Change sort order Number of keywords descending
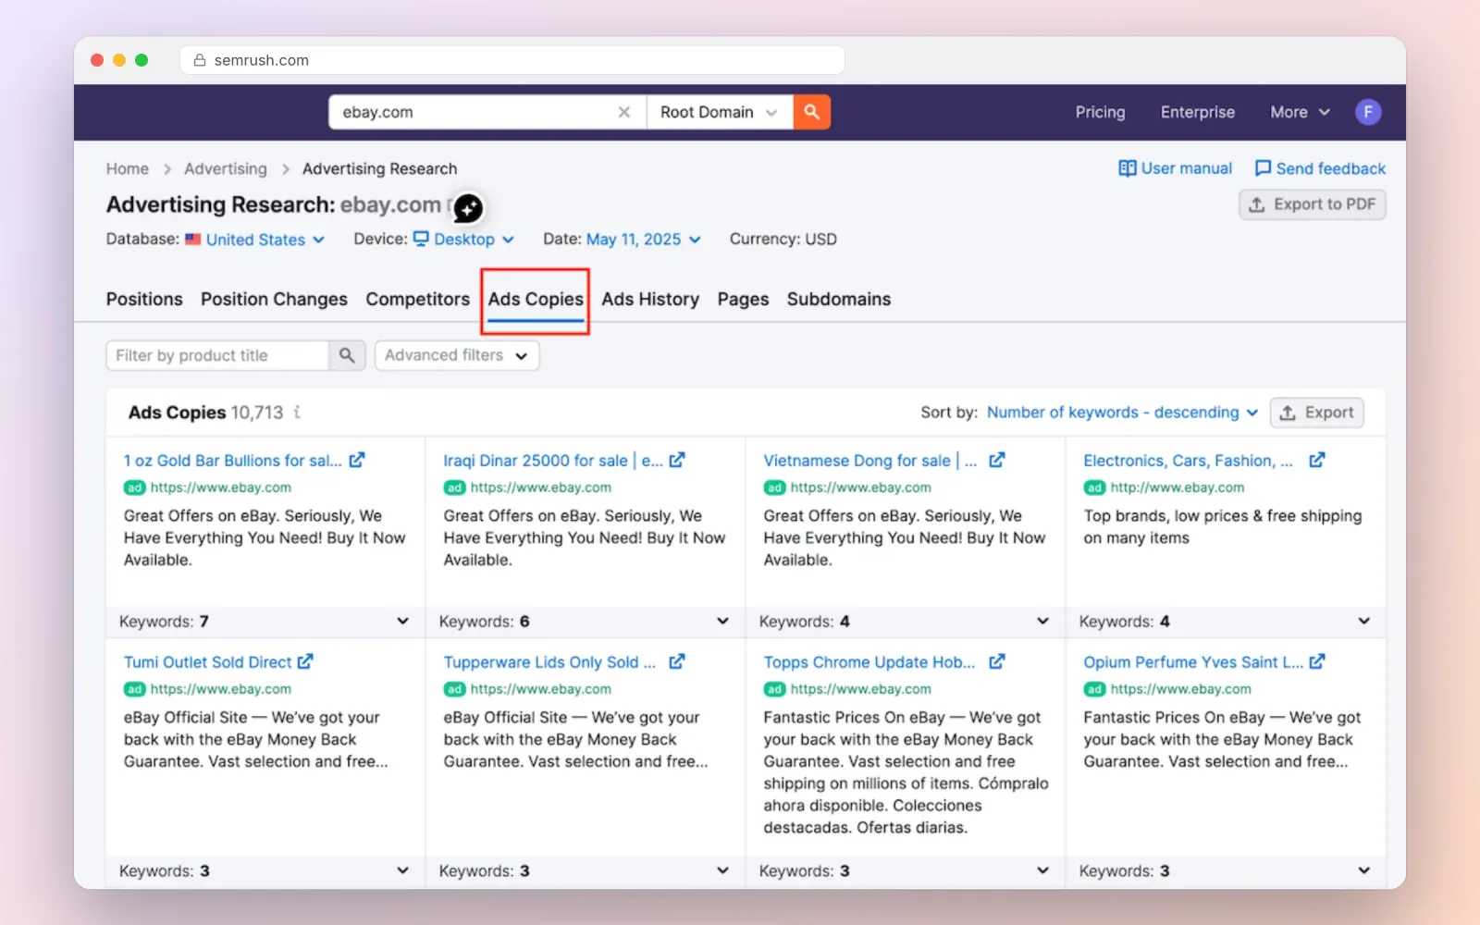The width and height of the screenshot is (1480, 925). [1122, 413]
